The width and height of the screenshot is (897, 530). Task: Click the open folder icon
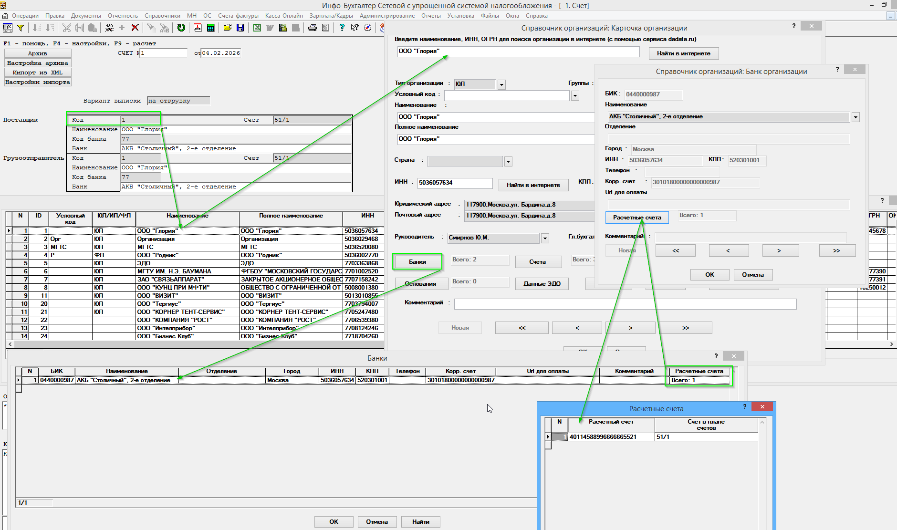pyautogui.click(x=228, y=28)
